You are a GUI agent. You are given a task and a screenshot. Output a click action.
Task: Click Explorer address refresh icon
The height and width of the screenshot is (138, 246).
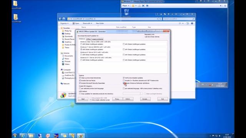pyautogui.click(x=160, y=19)
